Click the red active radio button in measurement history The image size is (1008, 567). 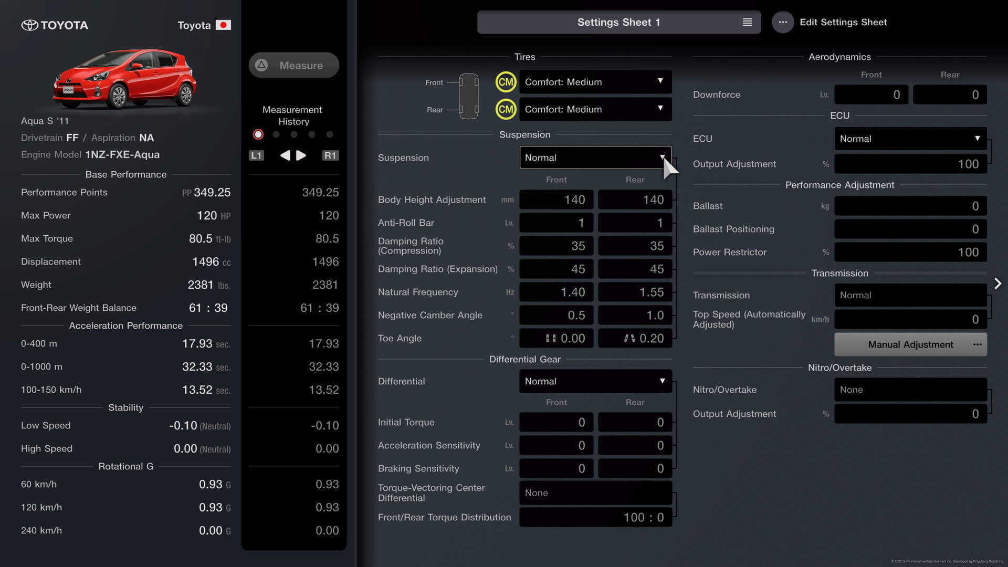click(259, 134)
